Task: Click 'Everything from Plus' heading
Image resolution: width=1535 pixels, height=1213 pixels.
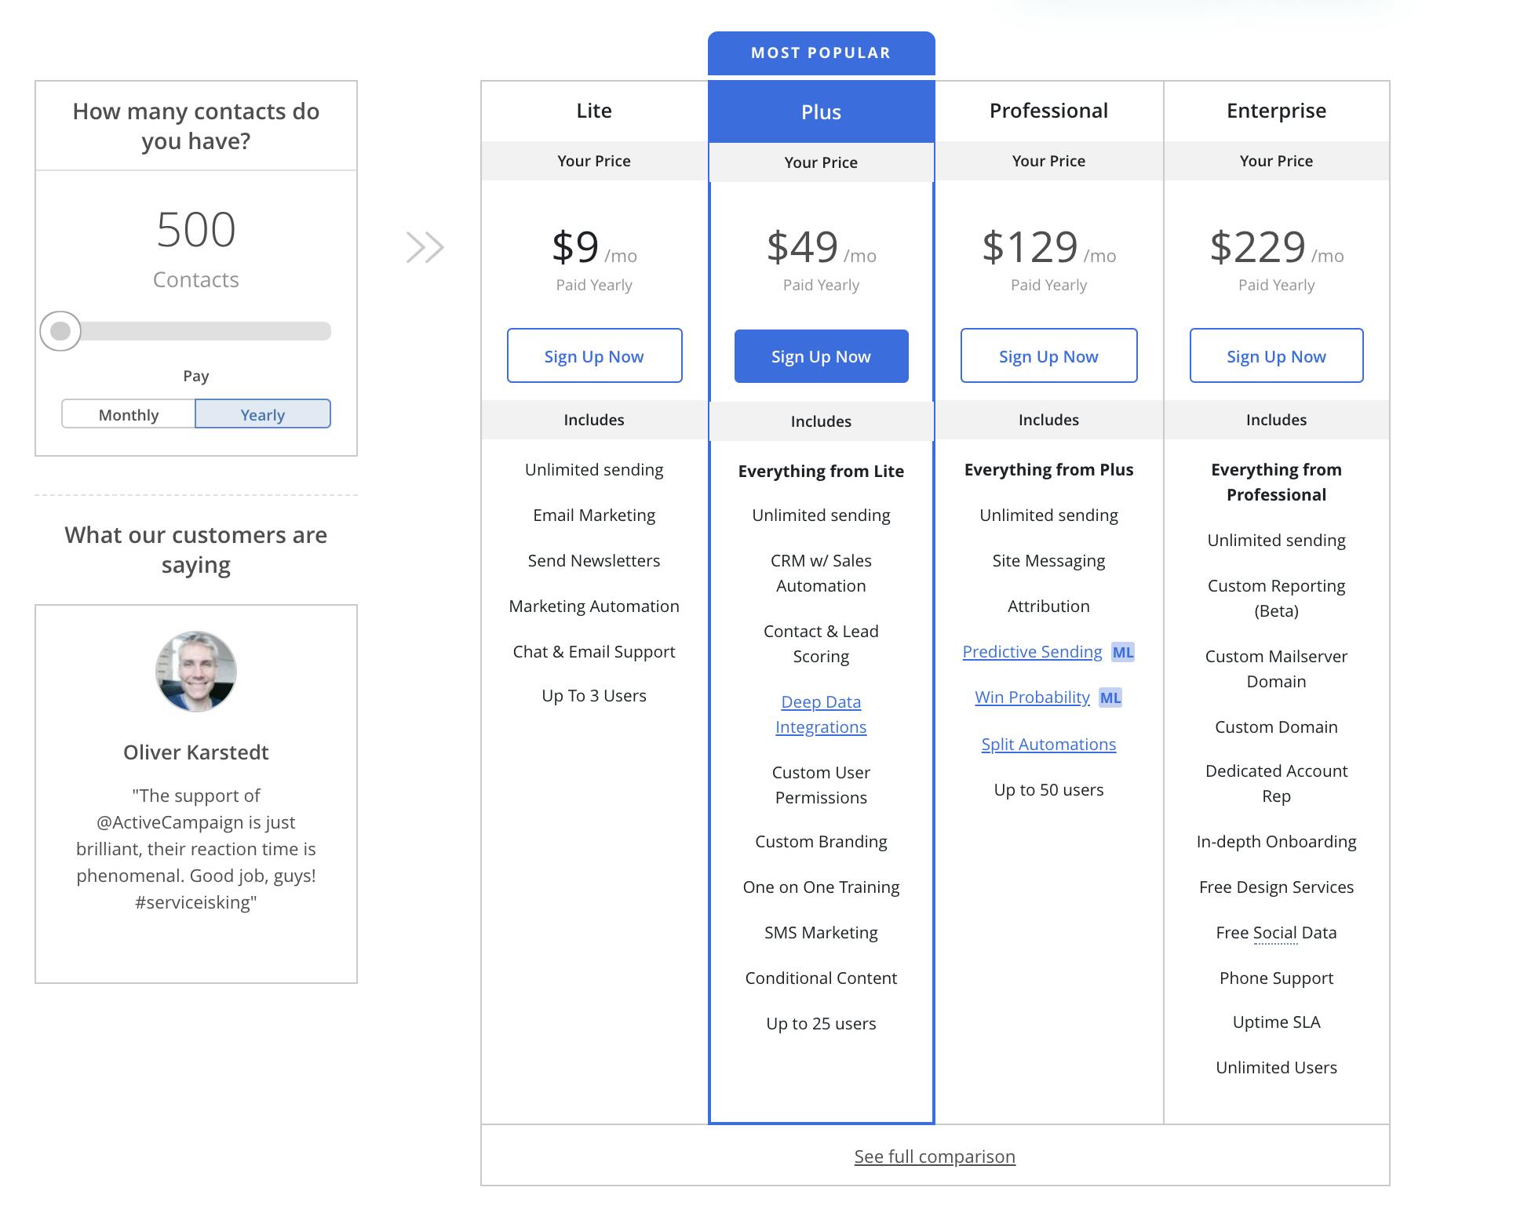Action: pos(1048,470)
